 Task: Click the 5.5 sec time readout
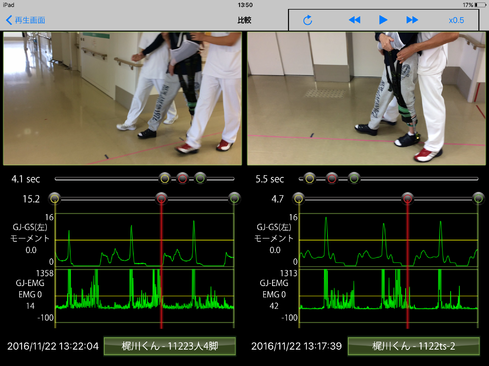(x=270, y=179)
